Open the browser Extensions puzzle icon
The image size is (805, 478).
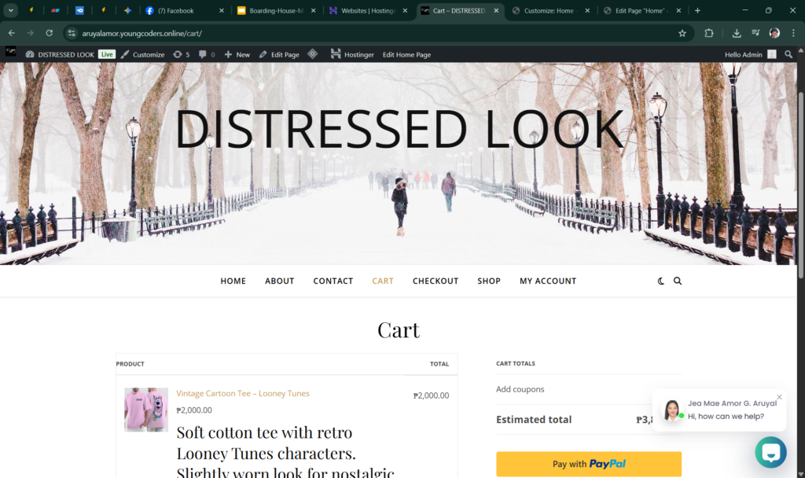[709, 33]
